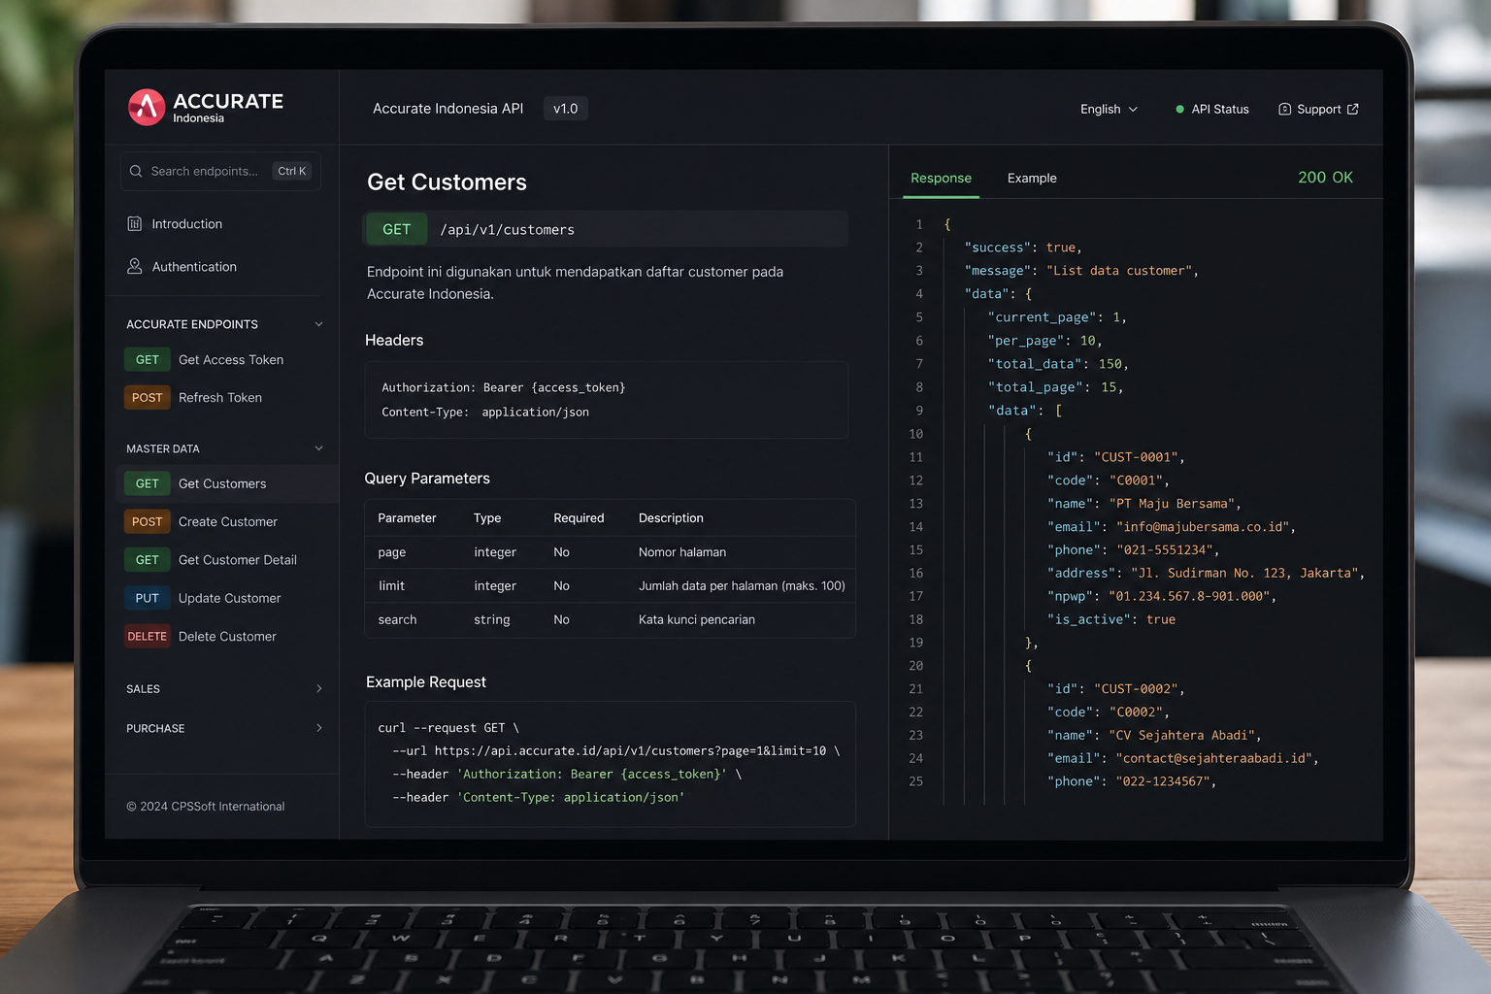Click the POST badge for Create Customer
The image size is (1491, 994).
pos(148,521)
